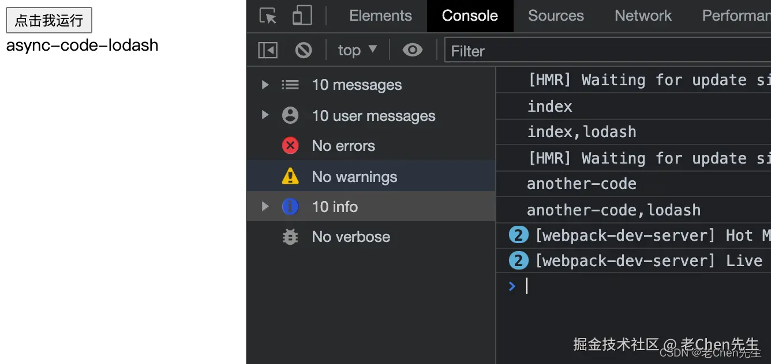Click the user messages avatar icon

[x=290, y=116]
